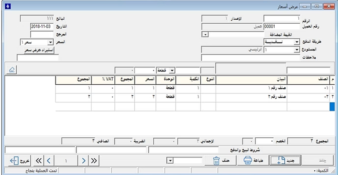The width and height of the screenshot is (338, 175).
Task: Click the الخصم discount input field
Action: (264, 141)
